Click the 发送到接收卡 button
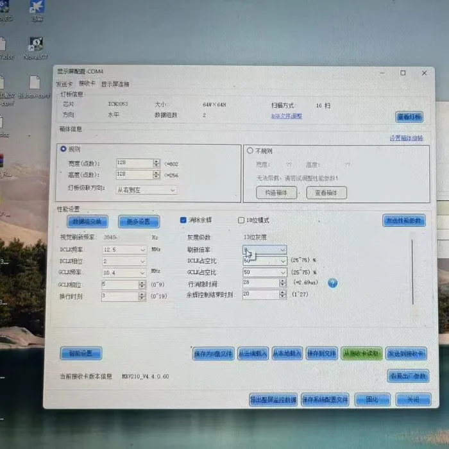The width and height of the screenshot is (449, 449). tap(406, 353)
